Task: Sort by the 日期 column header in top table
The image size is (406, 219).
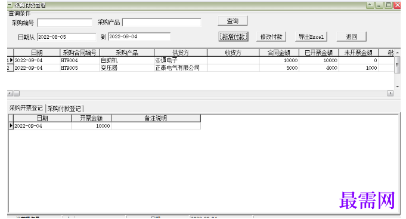Action: [x=36, y=53]
